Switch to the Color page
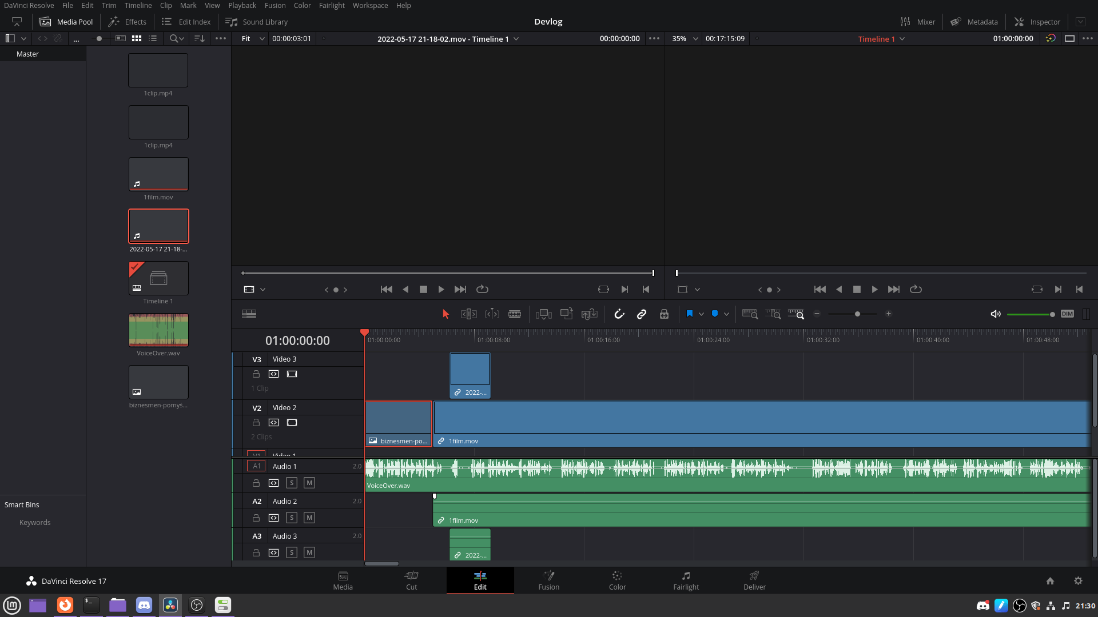Viewport: 1098px width, 617px height. click(x=618, y=580)
